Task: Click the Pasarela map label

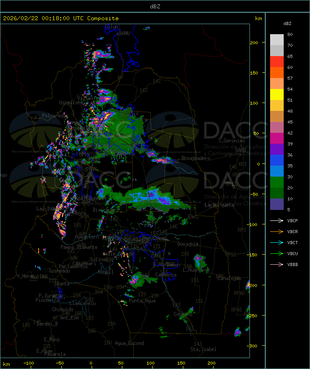Action: tap(55, 354)
